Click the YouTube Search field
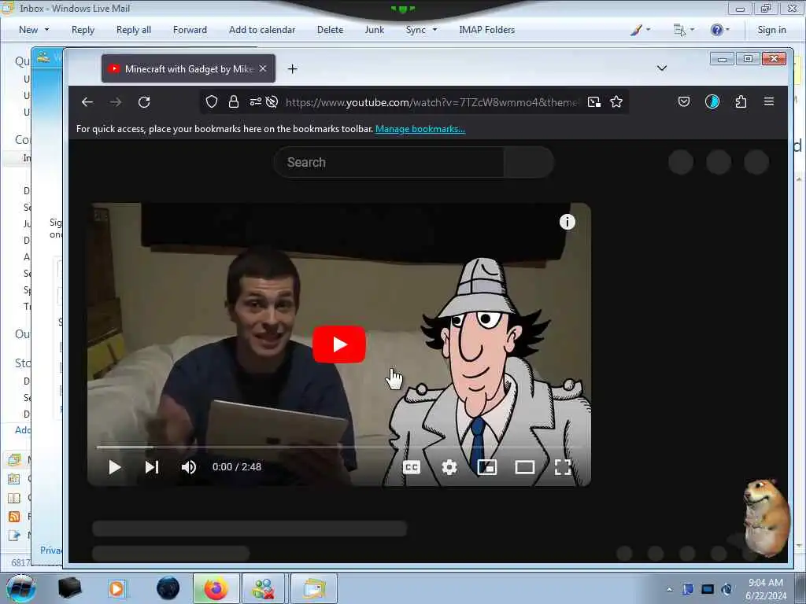Viewport: 806px width, 604px height. coord(389,162)
